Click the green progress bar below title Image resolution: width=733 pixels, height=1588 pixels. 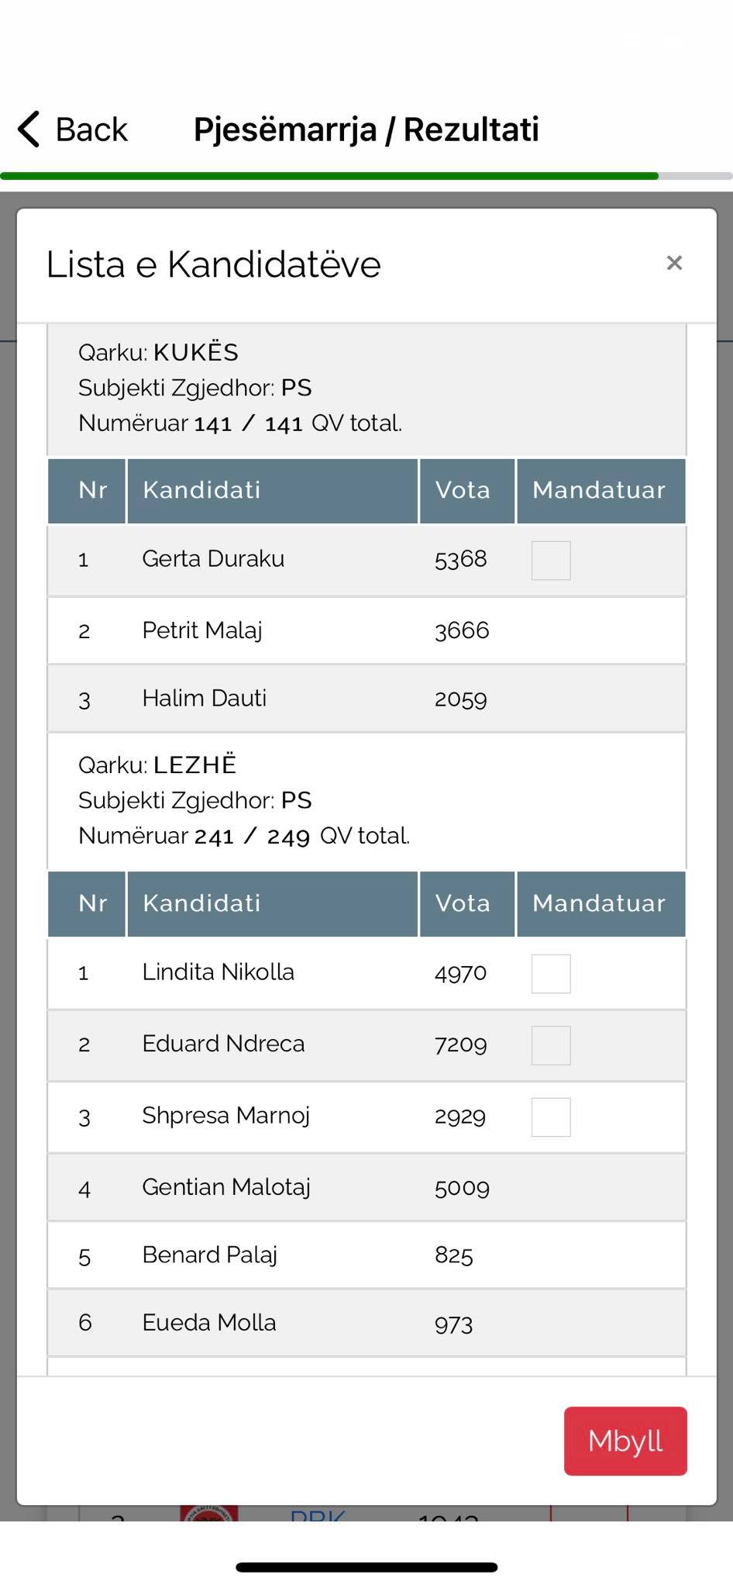[329, 176]
